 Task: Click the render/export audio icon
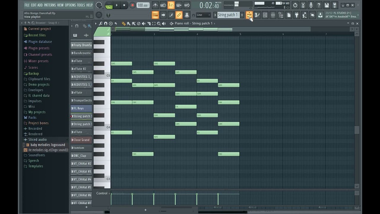pyautogui.click(x=334, y=5)
